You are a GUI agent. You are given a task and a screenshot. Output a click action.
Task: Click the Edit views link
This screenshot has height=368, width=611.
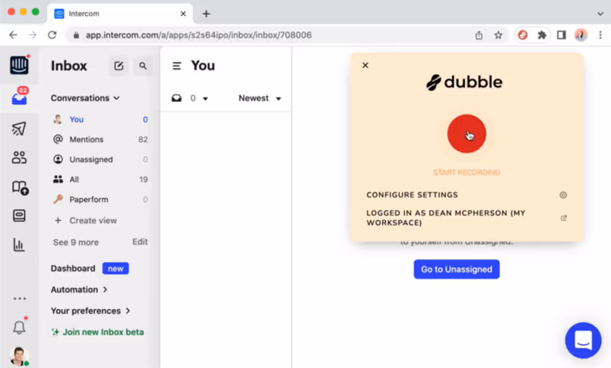click(140, 242)
